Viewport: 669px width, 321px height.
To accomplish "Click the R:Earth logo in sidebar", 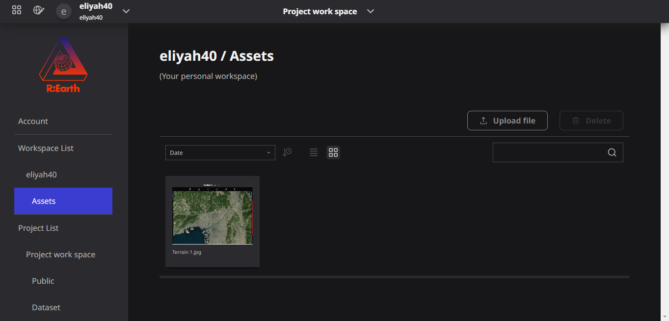I will click(x=63, y=65).
